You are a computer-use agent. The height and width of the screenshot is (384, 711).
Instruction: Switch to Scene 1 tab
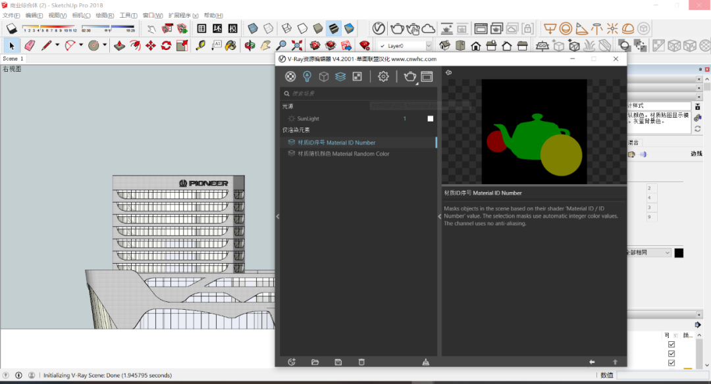[x=13, y=59]
